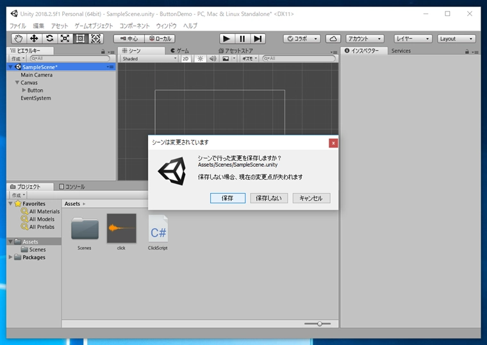This screenshot has width=487, height=345.
Task: Toggle 2D view mode in scene
Action: click(x=186, y=58)
